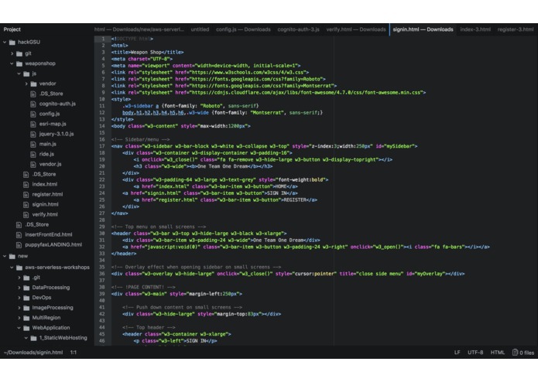Click file icon beside register.html

[x=26, y=194]
